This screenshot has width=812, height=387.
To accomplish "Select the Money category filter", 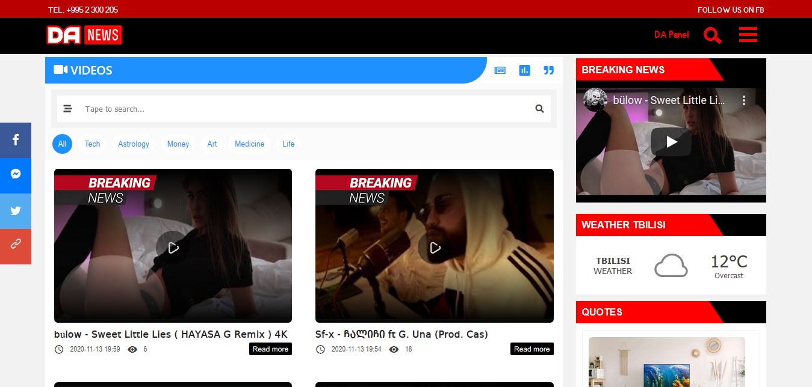I will click(x=178, y=144).
